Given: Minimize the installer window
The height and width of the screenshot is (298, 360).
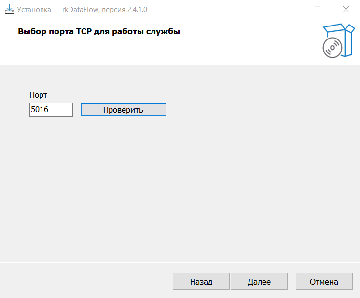Looking at the screenshot, I should pos(289,9).
